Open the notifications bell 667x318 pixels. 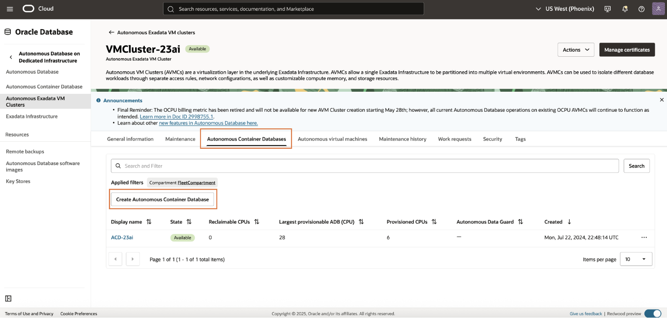625,9
